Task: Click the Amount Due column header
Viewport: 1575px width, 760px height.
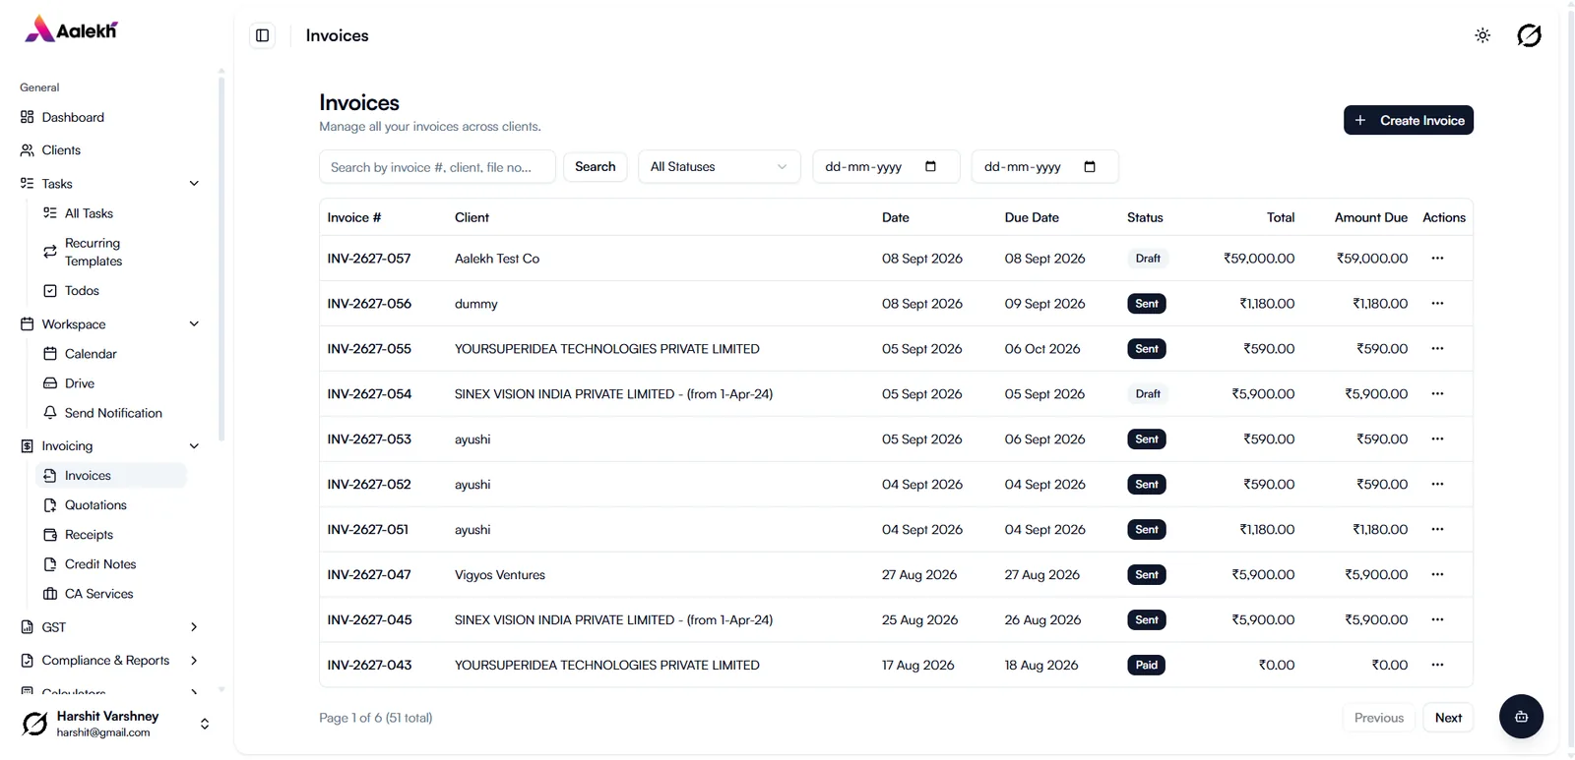Action: pyautogui.click(x=1370, y=217)
